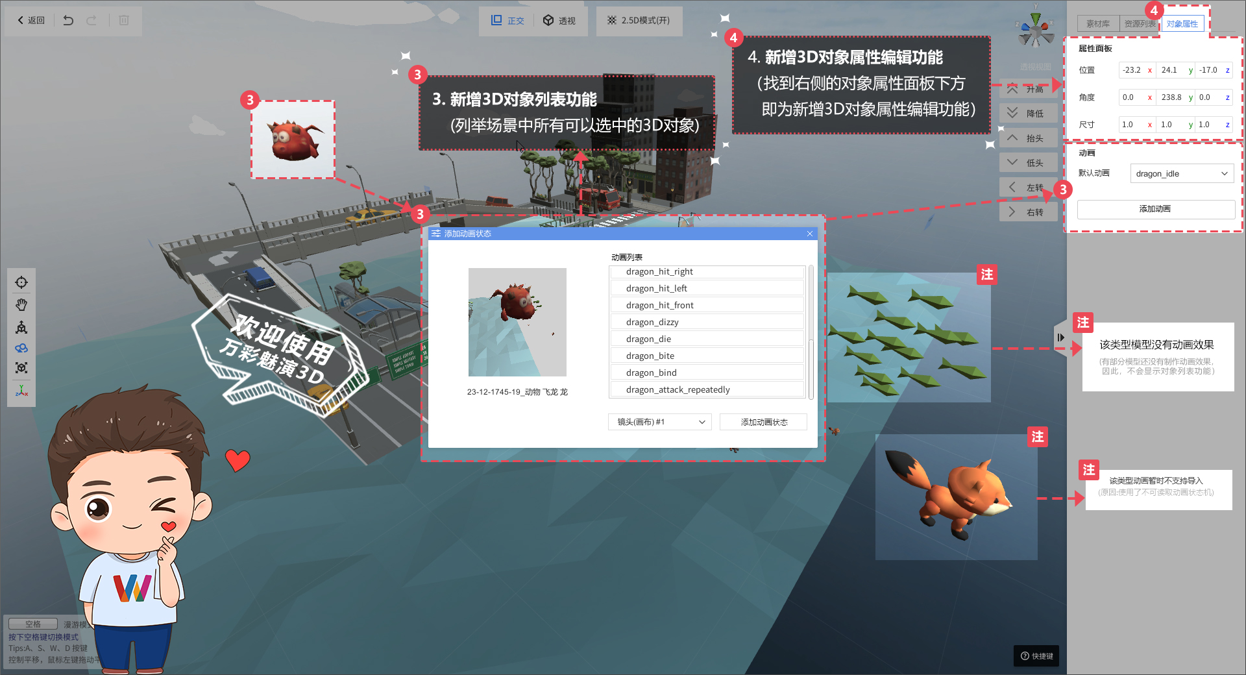The width and height of the screenshot is (1246, 675).
Task: Select the hand pan tool
Action: point(21,304)
